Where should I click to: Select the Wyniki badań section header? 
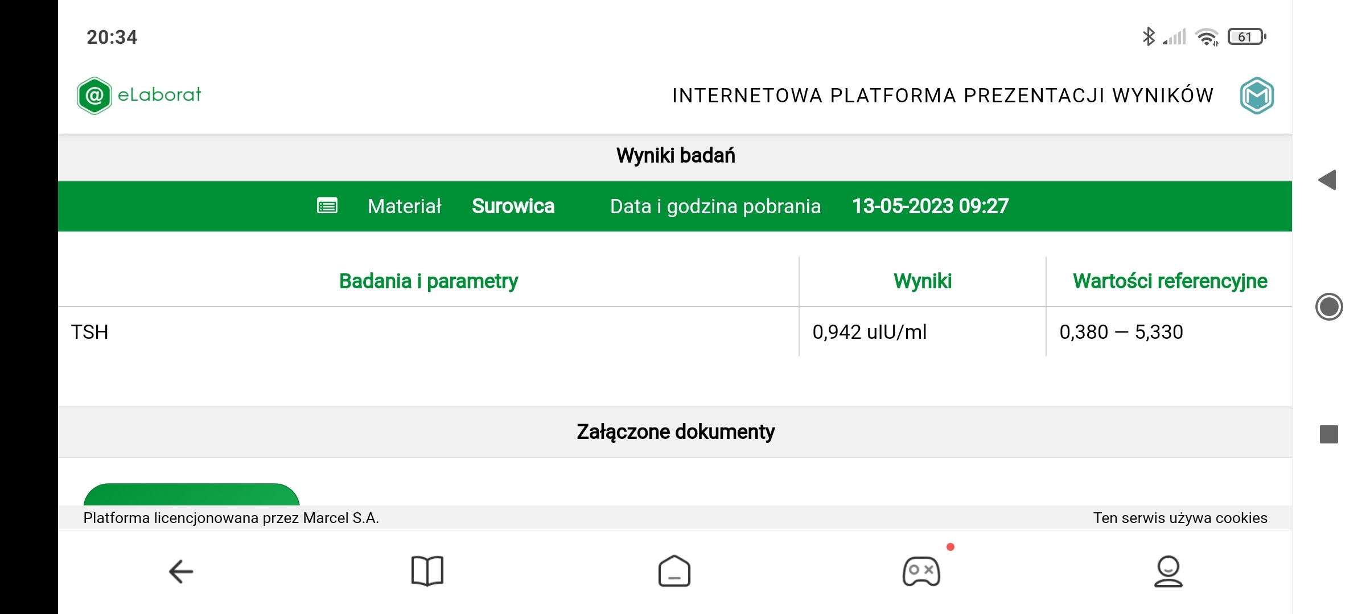click(x=675, y=156)
